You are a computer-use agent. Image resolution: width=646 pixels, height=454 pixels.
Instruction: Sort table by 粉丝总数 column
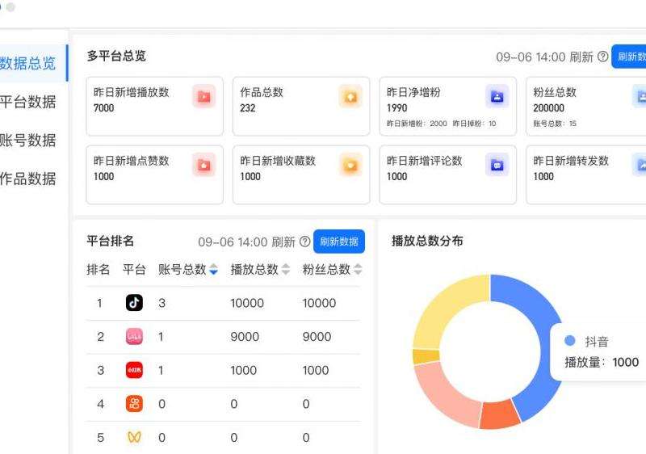coord(358,270)
